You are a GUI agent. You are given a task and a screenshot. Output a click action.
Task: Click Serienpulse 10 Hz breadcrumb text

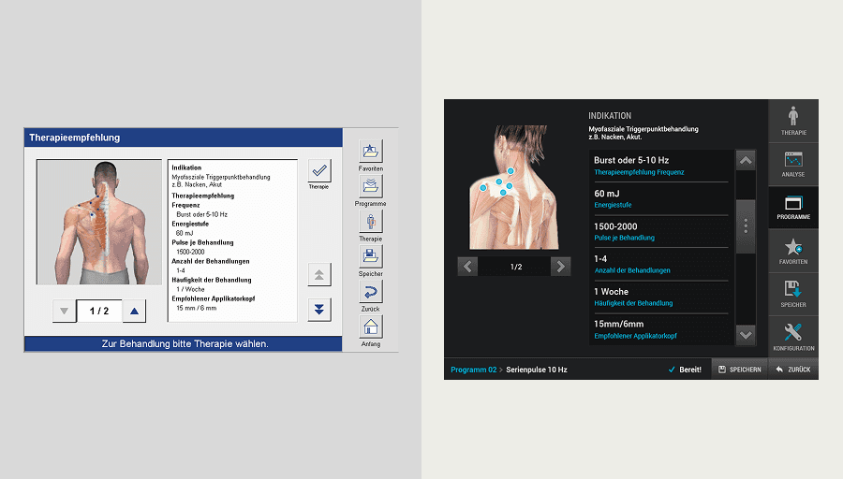point(537,370)
